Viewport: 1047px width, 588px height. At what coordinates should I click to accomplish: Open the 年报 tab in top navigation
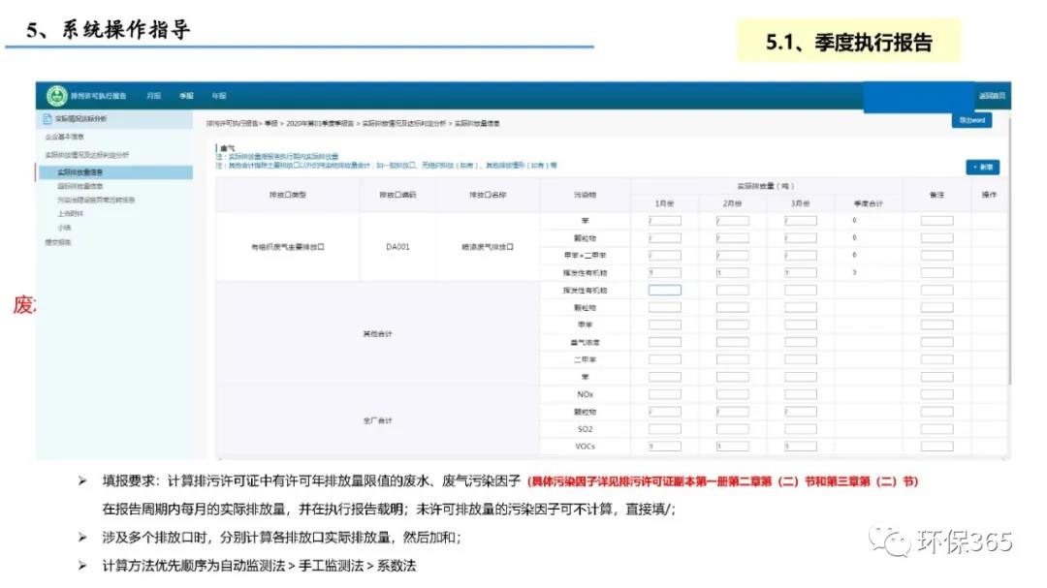[219, 96]
